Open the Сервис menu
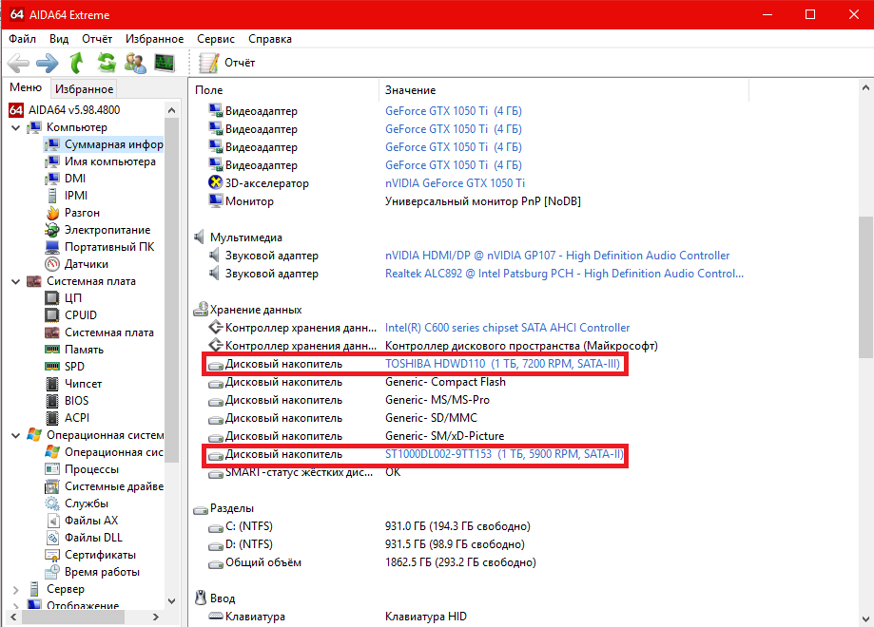The height and width of the screenshot is (627, 874). (x=216, y=39)
